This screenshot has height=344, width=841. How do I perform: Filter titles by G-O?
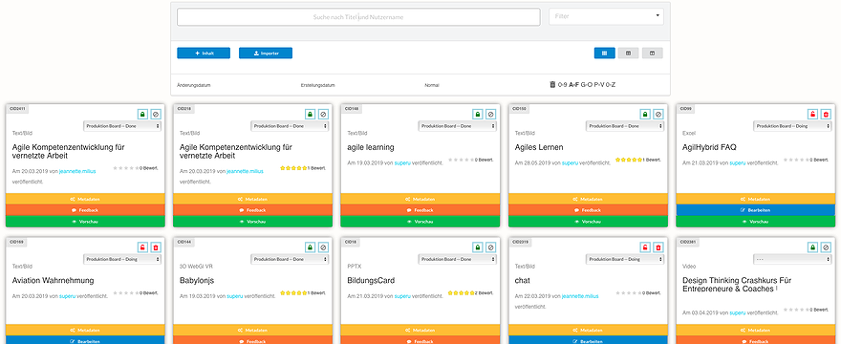point(586,85)
